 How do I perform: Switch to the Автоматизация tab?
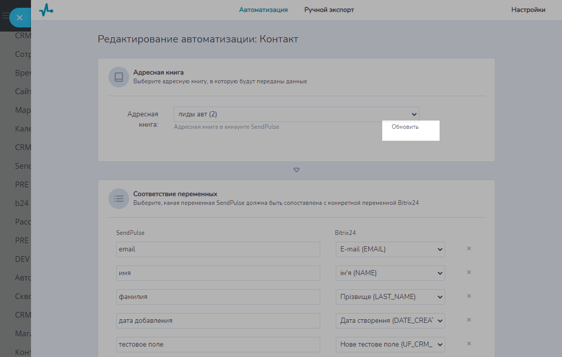point(263,10)
